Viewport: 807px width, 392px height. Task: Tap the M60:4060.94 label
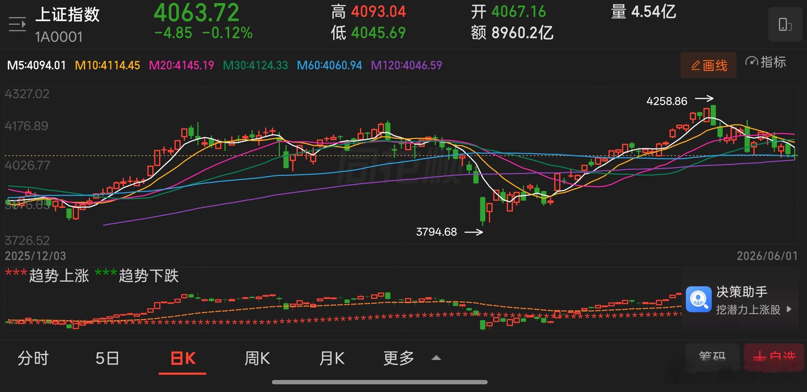(329, 65)
